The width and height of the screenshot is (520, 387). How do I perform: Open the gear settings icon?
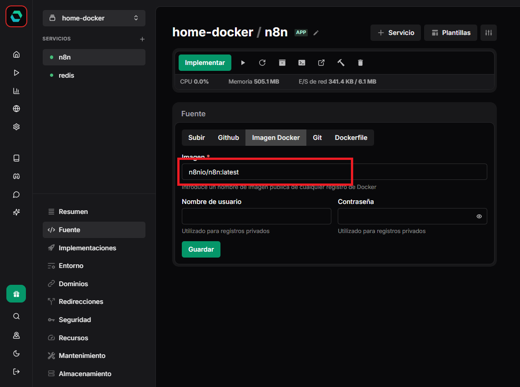point(16,127)
